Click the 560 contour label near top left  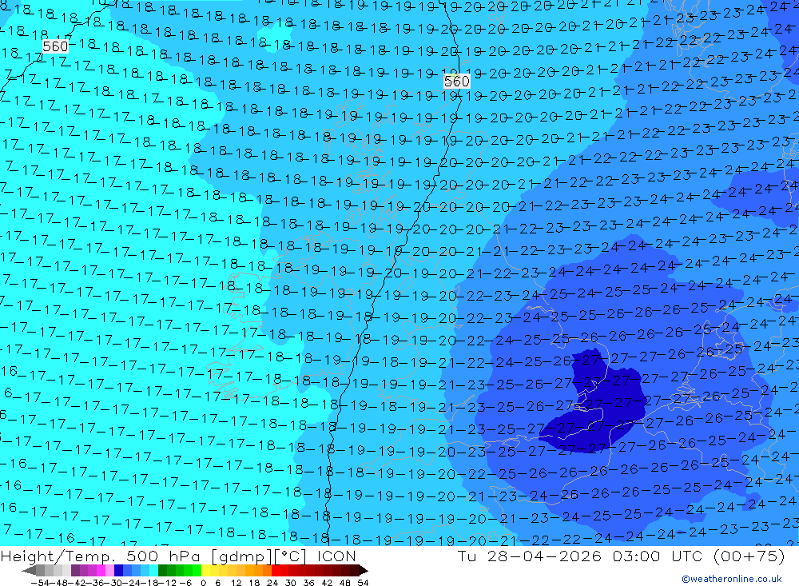click(x=55, y=46)
